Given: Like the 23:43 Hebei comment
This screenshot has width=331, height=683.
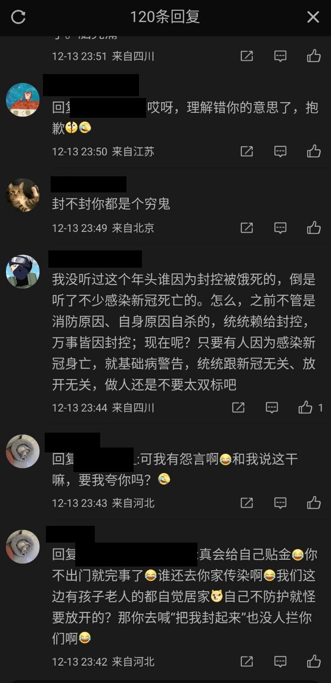Looking at the screenshot, I should (x=314, y=503).
